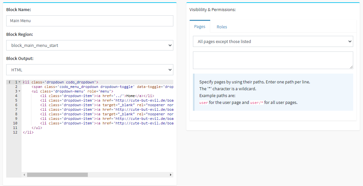
Task: Click the info icon in the line 1 gutter
Action: coord(9,82)
